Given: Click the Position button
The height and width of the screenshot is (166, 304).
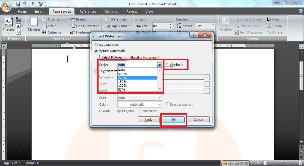Looking at the screenshot, I should point(226,26).
